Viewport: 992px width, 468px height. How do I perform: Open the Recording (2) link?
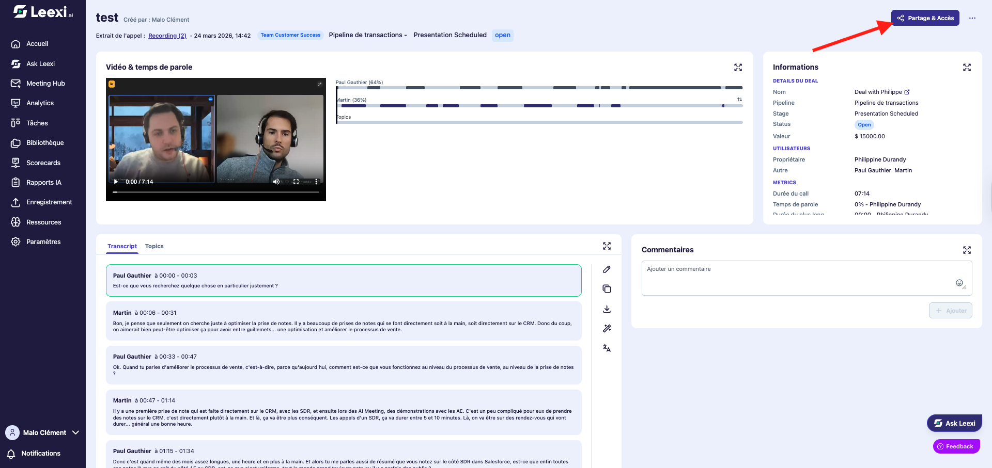click(x=167, y=36)
